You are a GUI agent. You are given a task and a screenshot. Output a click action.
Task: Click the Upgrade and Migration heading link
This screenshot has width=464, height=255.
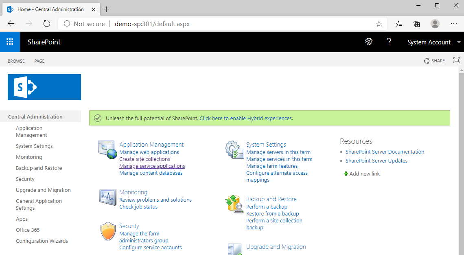(x=276, y=247)
